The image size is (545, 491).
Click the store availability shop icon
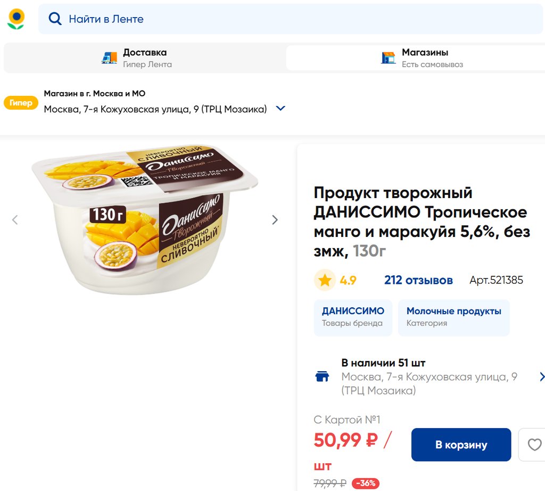coord(322,377)
